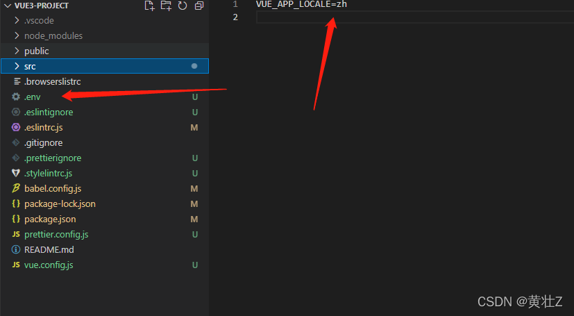
Task: Place cursor on empty line 2 of editor
Action: pos(415,17)
